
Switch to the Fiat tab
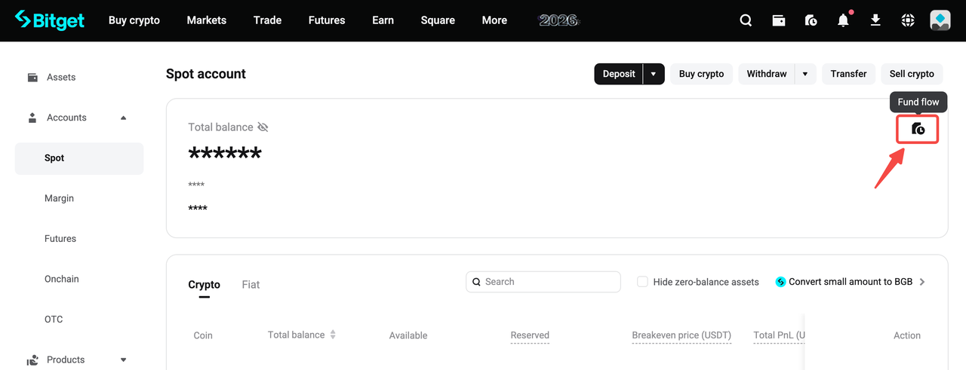(251, 285)
